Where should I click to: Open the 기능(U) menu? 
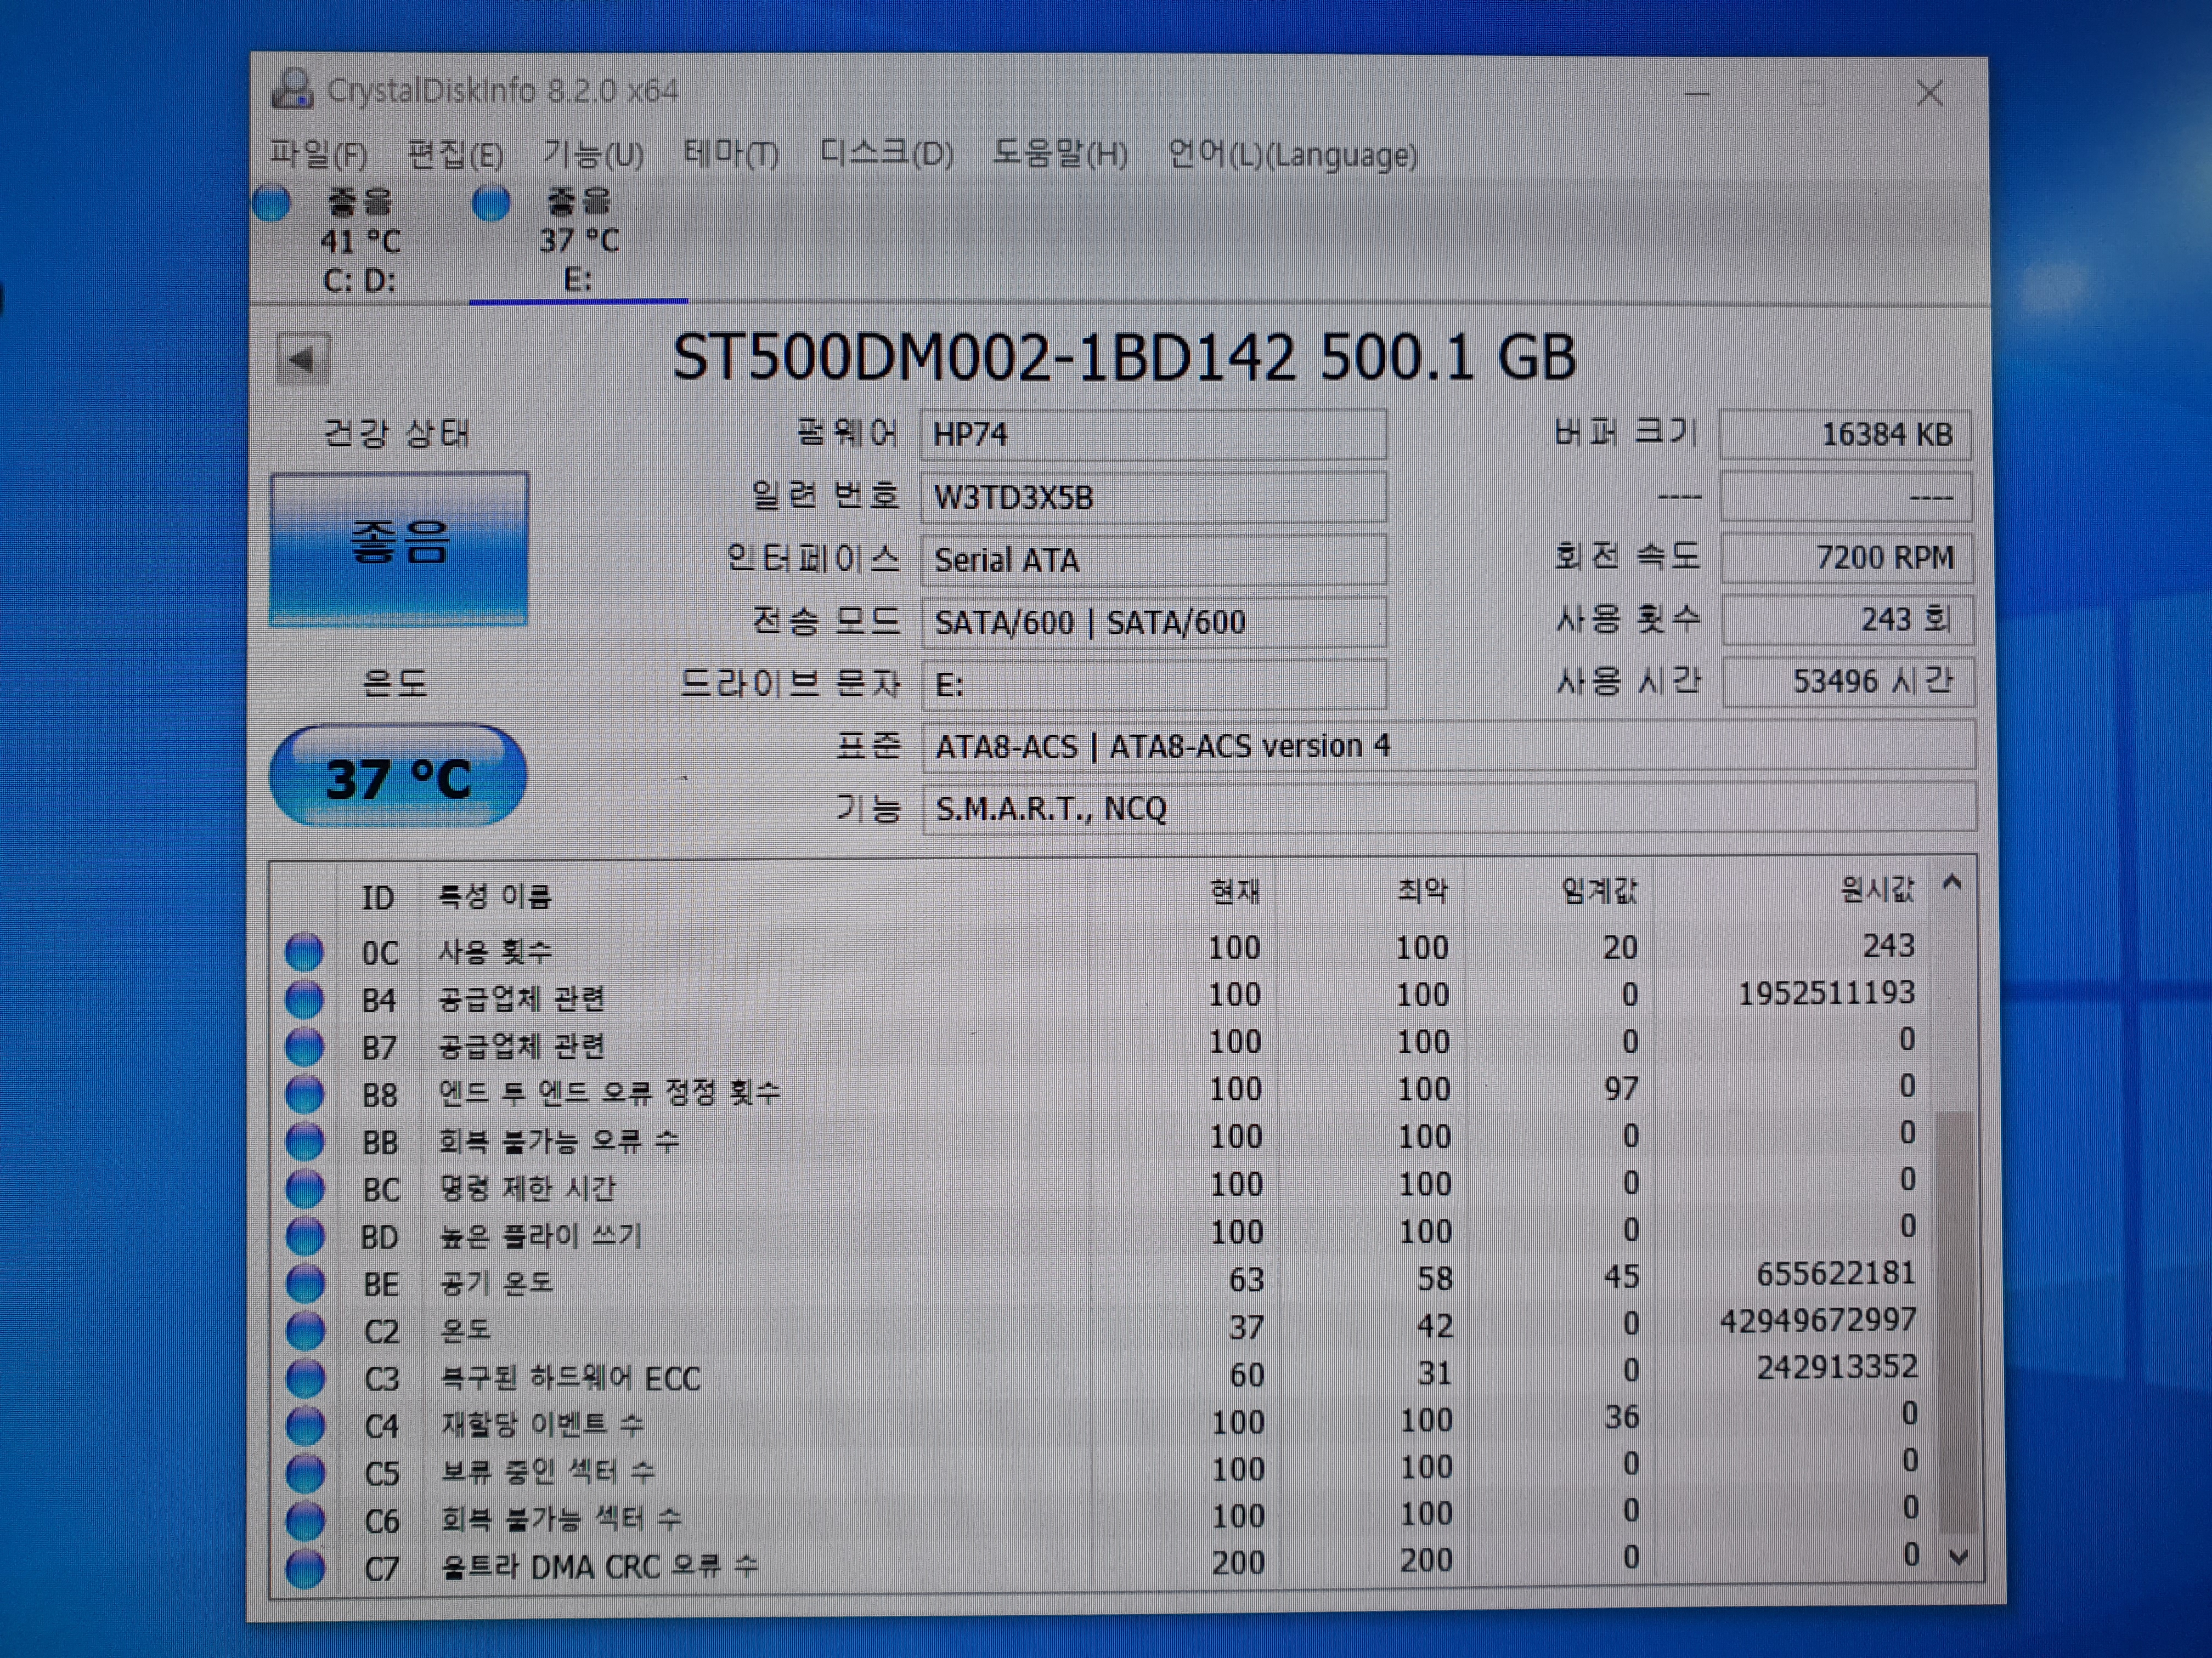[593, 154]
